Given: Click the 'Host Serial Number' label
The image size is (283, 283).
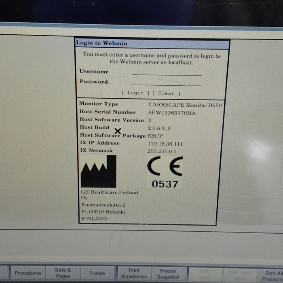Looking at the screenshot, I should 108,112.
